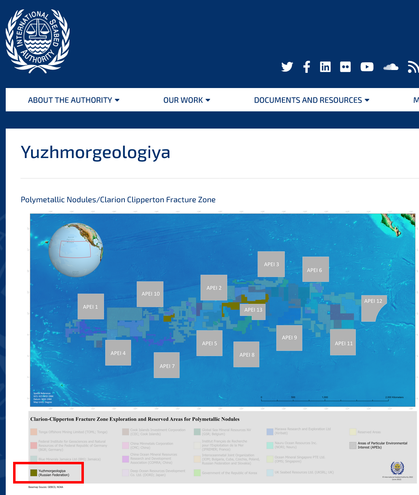The height and width of the screenshot is (495, 419).
Task: Click the APEI 9 box on the map
Action: click(x=289, y=338)
